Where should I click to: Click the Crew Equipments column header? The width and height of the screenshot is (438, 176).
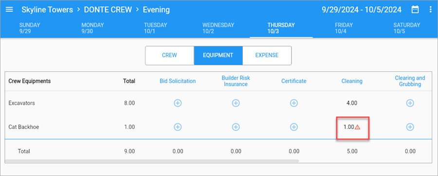(30, 81)
